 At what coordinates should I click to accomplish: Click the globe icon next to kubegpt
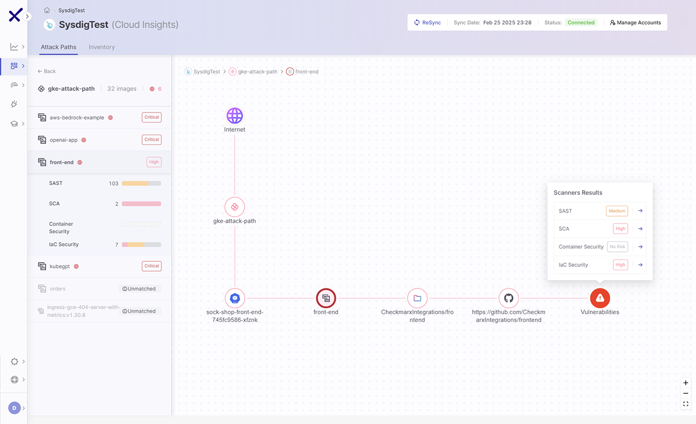click(76, 266)
